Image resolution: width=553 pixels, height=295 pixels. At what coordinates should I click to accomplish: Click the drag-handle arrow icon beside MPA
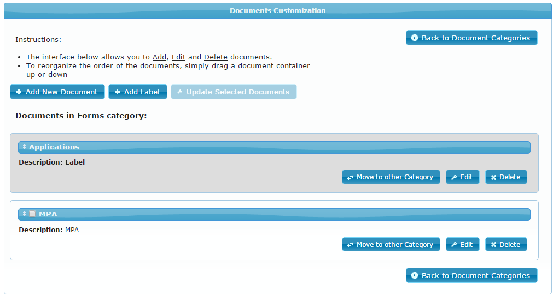pyautogui.click(x=25, y=214)
